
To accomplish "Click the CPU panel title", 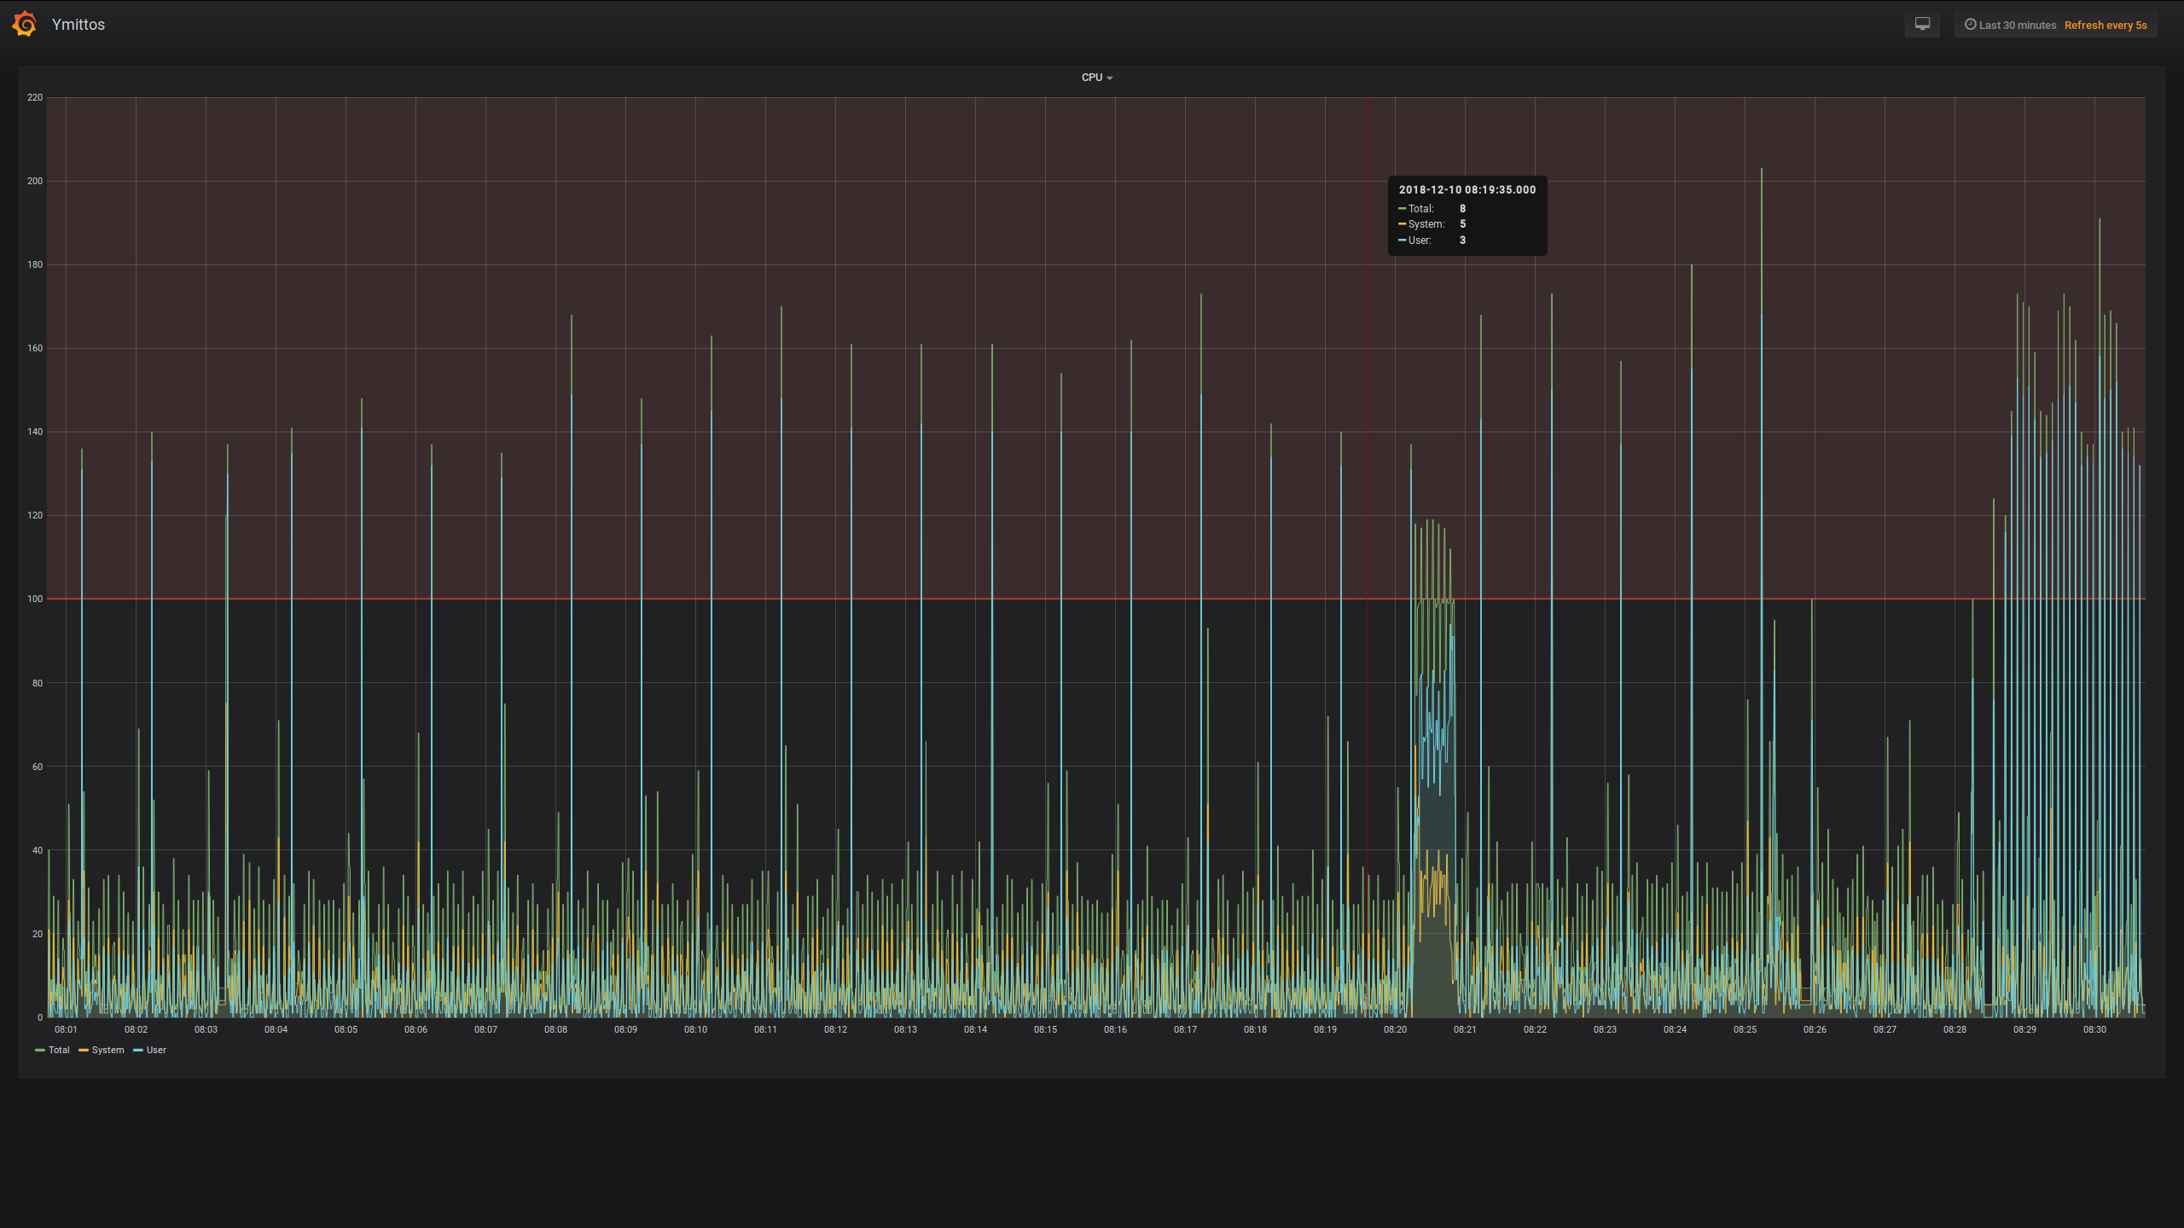I will pyautogui.click(x=1091, y=77).
